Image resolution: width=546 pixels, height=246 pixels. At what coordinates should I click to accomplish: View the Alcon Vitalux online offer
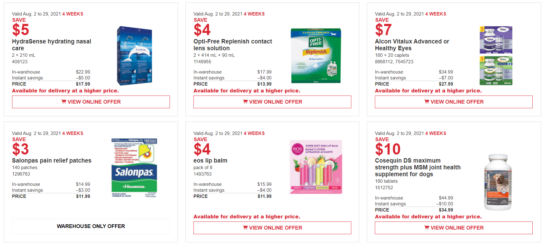(x=454, y=102)
